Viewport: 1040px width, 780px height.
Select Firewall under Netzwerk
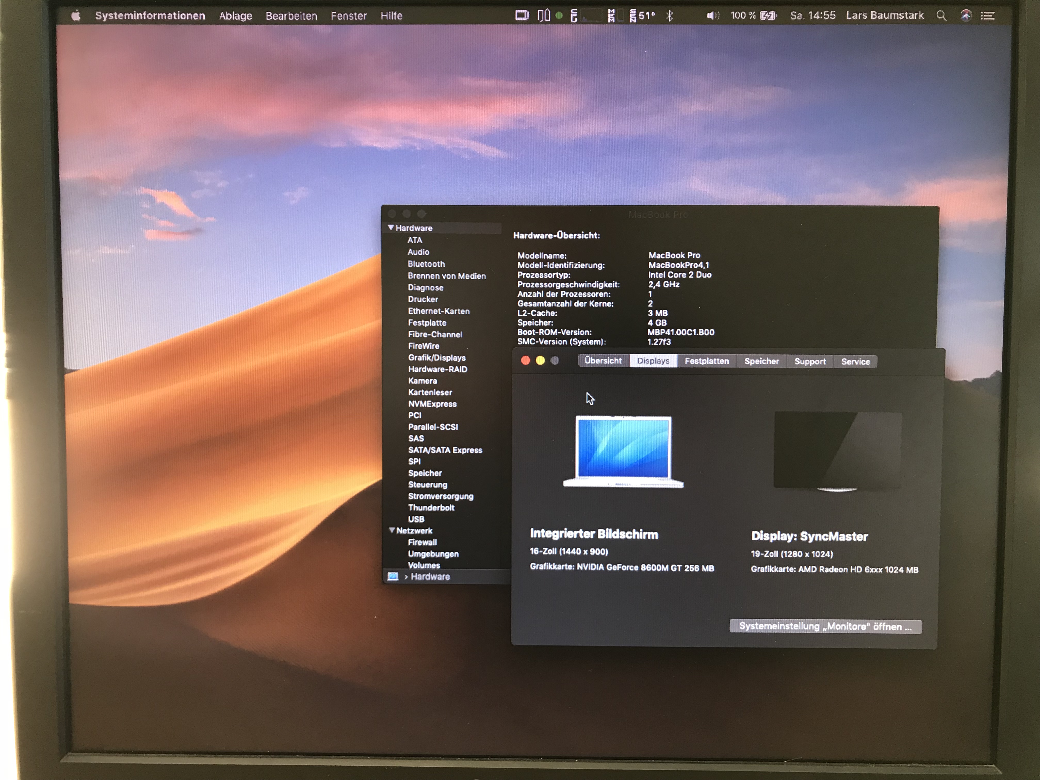click(422, 542)
